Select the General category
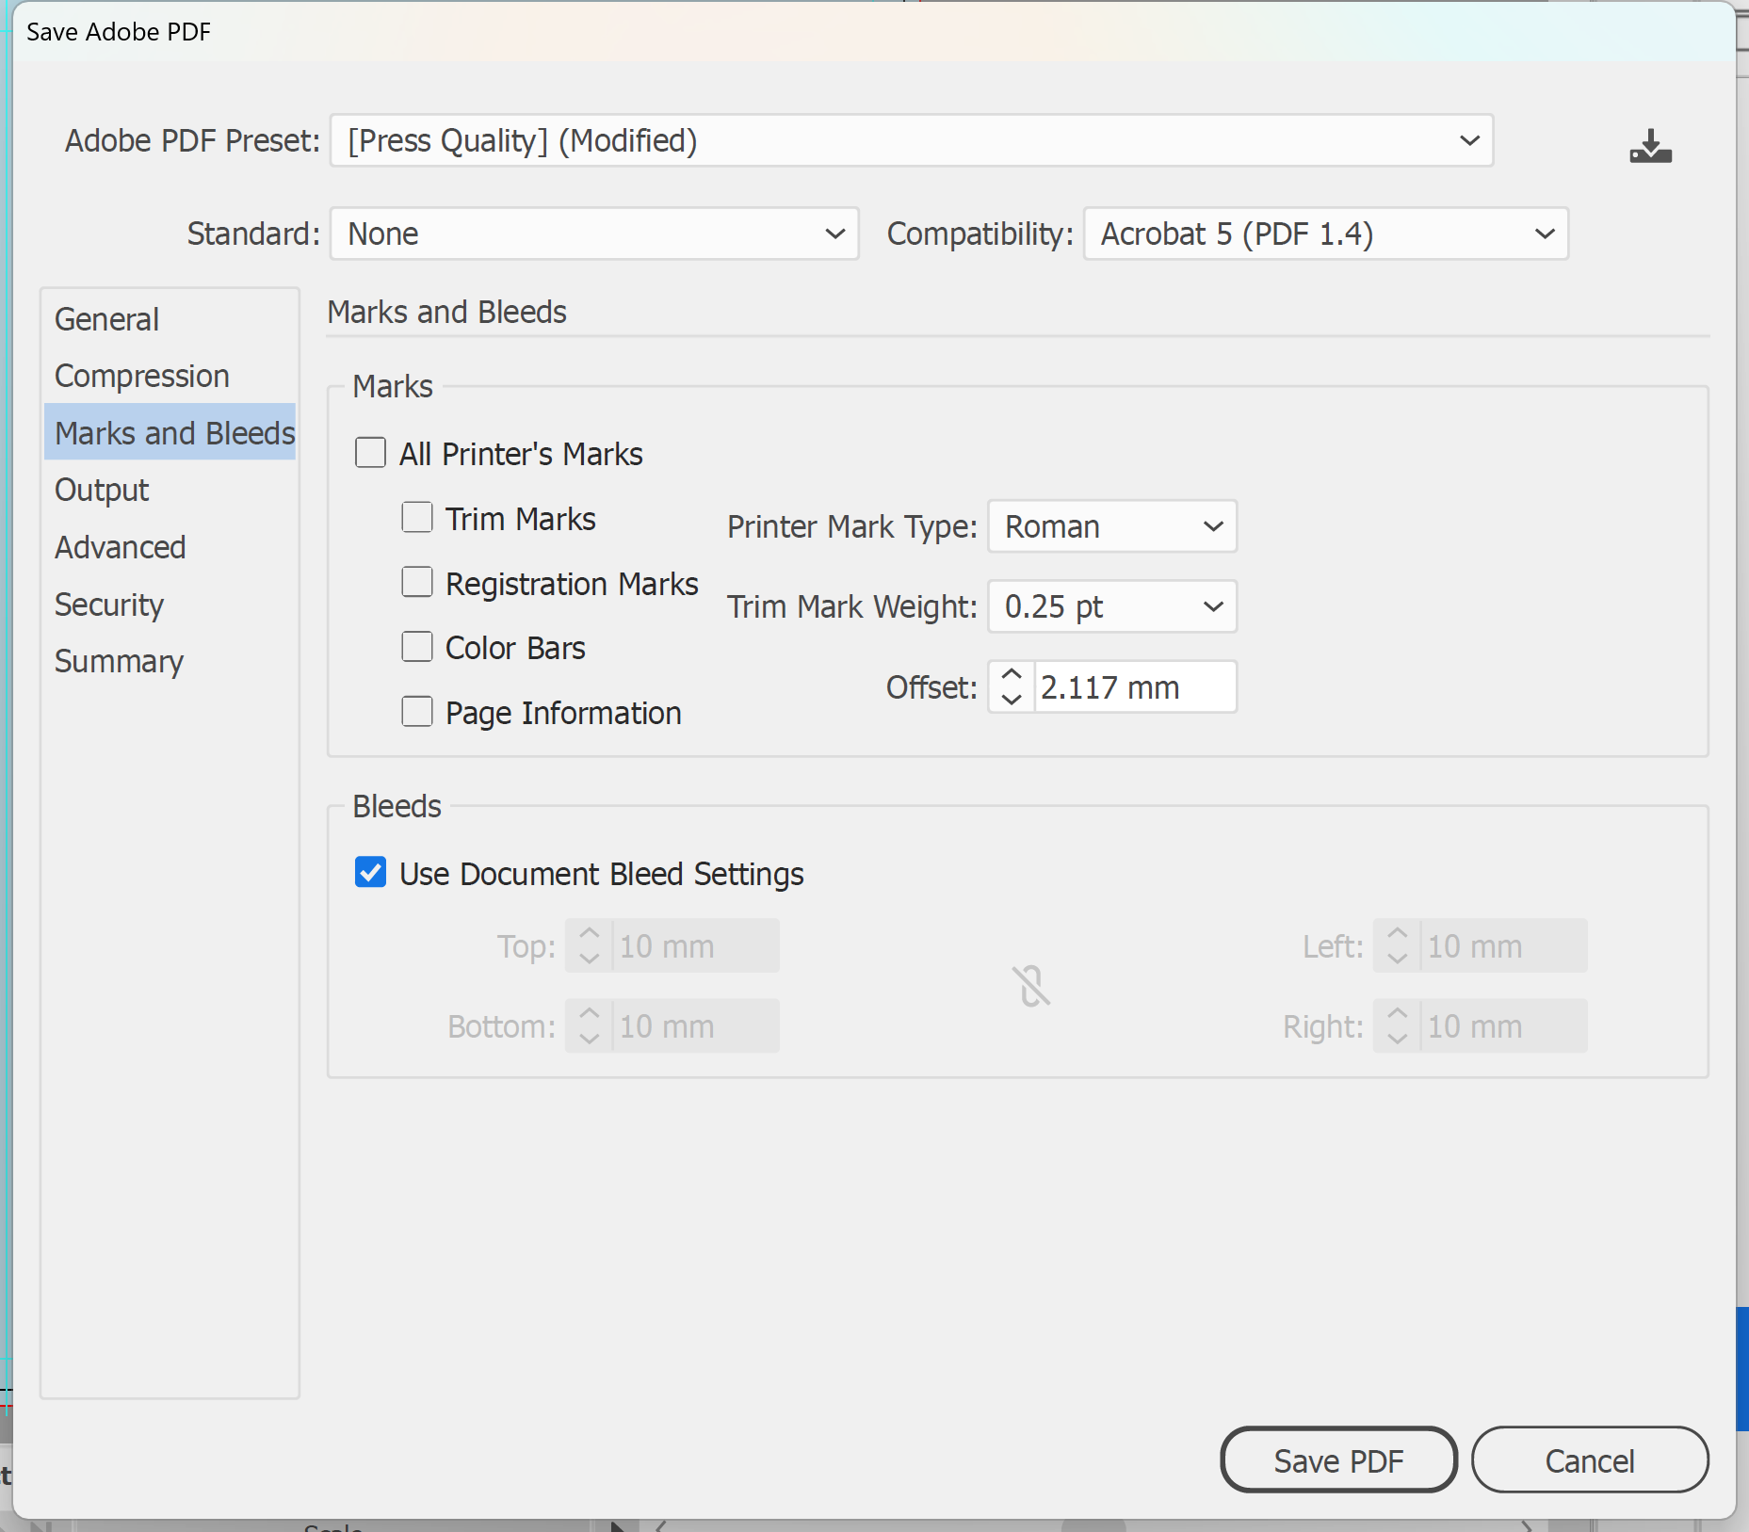Viewport: 1749px width, 1532px height. point(170,319)
